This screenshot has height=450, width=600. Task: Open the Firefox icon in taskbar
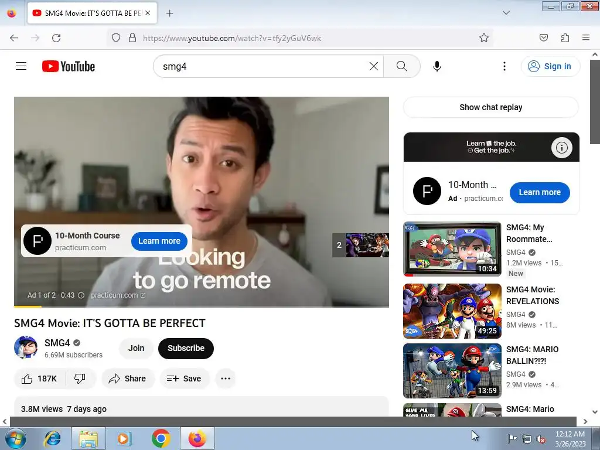pos(197,438)
